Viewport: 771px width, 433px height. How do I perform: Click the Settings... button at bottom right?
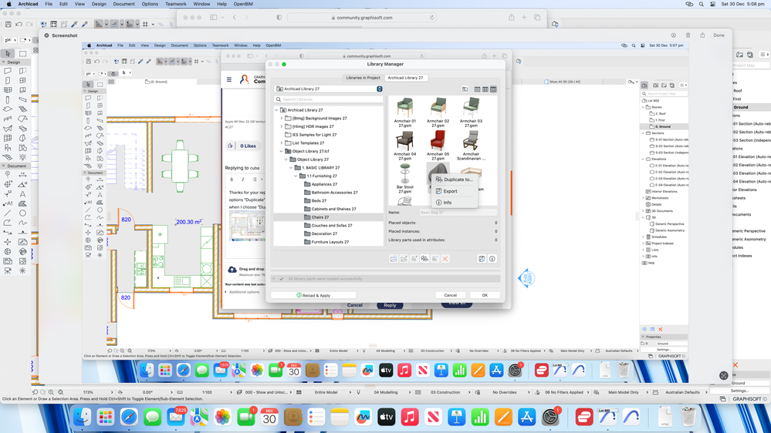pos(739,391)
